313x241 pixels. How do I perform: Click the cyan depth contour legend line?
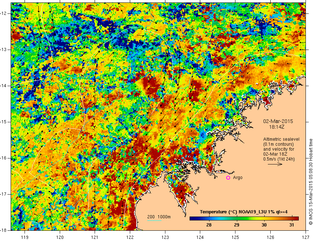[x=154, y=220]
